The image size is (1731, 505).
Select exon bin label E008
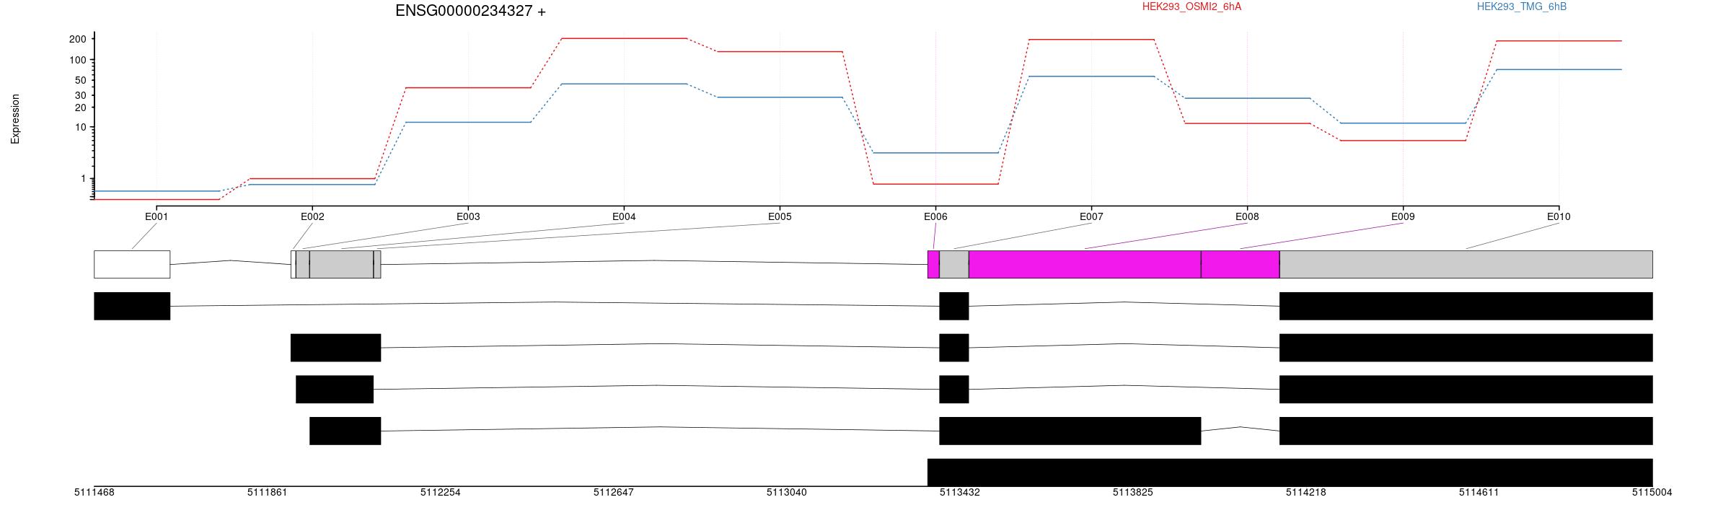(1247, 216)
